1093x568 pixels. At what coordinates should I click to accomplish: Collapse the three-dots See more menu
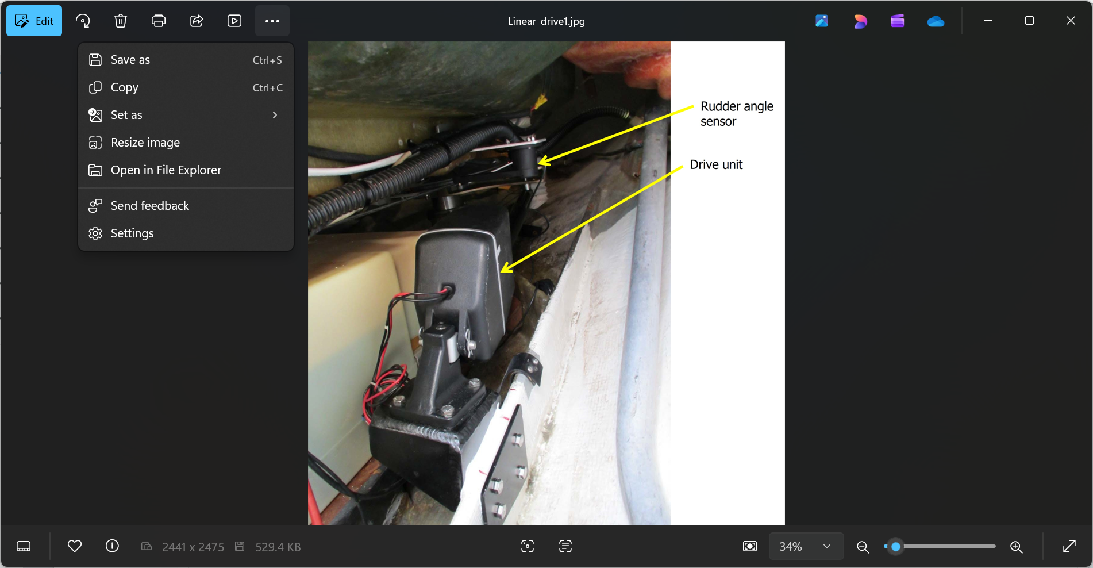tap(272, 21)
